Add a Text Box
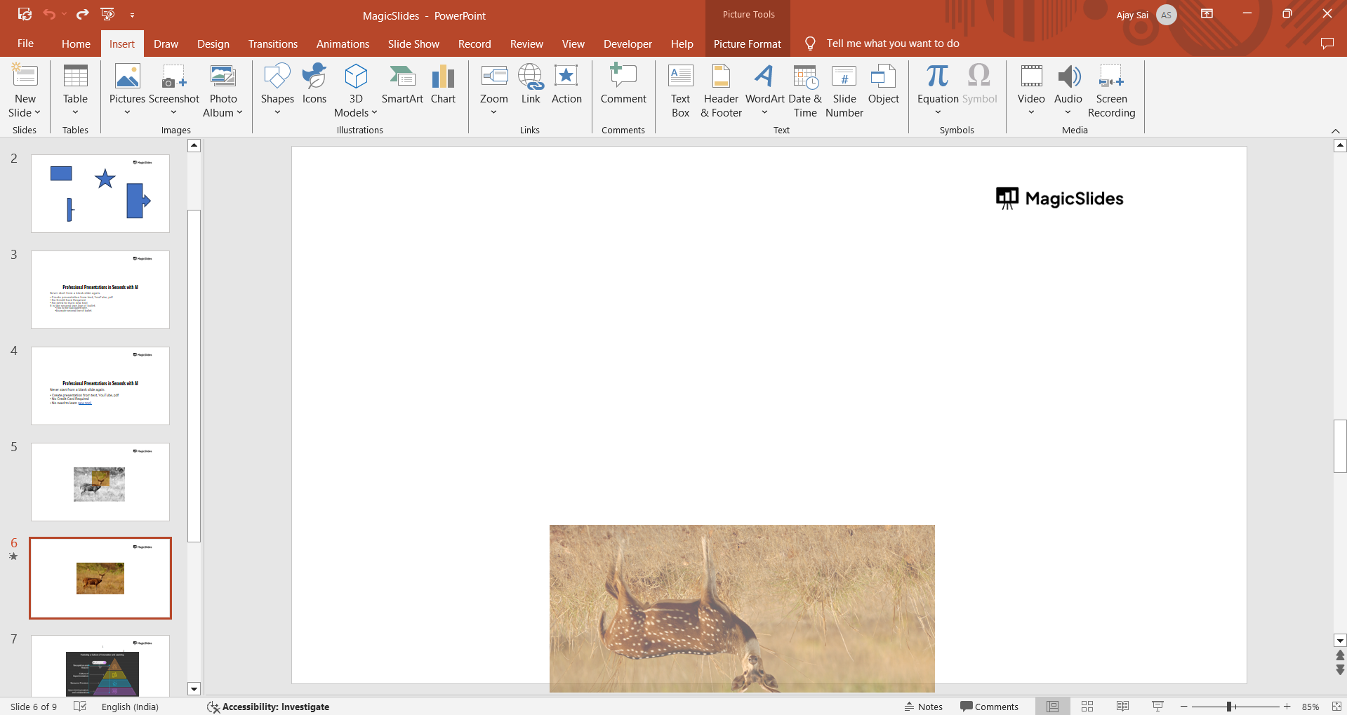The height and width of the screenshot is (715, 1347). (x=680, y=91)
